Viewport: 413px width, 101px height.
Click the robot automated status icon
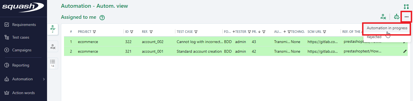pos(397,17)
